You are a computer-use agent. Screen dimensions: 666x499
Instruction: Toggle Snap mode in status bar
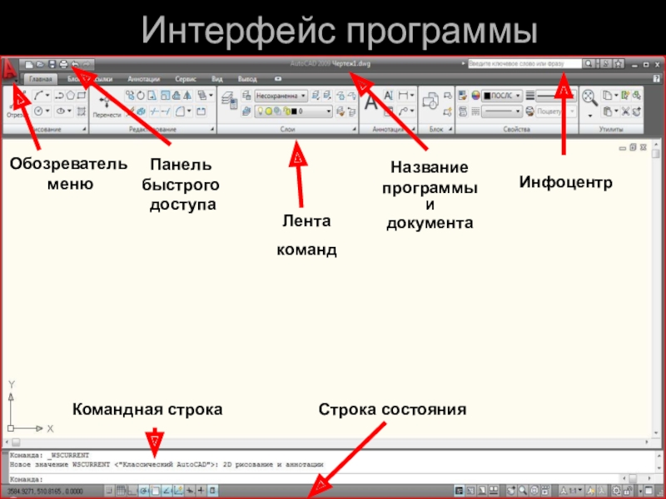[x=109, y=491]
